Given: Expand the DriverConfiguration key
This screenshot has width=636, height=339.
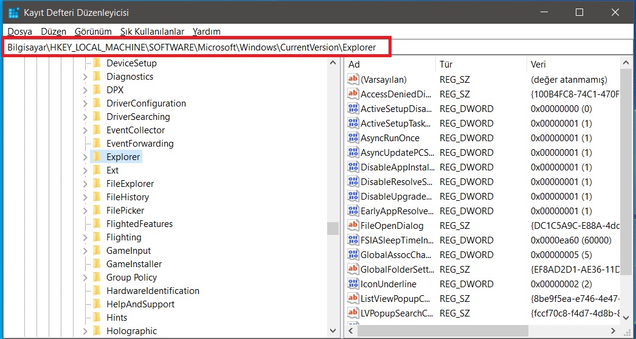Looking at the screenshot, I should click(85, 103).
